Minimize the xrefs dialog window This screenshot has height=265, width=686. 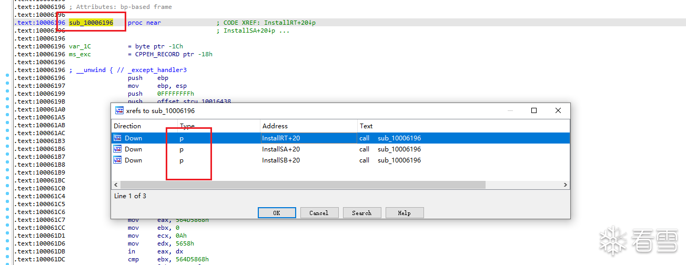pos(509,111)
